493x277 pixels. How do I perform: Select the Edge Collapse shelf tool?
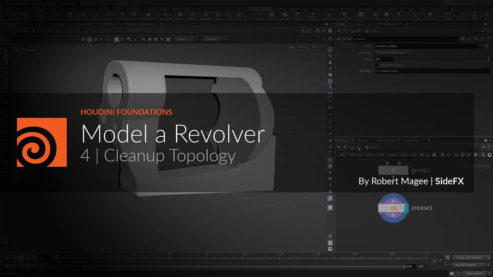165,16
